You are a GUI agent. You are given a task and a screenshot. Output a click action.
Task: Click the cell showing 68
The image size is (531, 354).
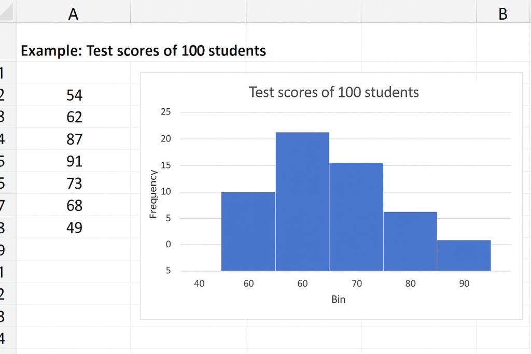[74, 206]
